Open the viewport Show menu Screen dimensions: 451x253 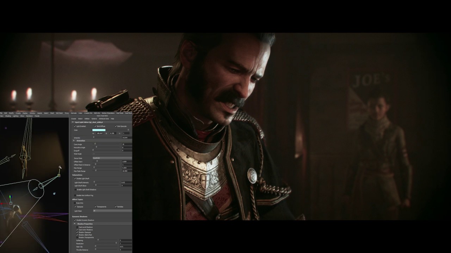[22, 116]
